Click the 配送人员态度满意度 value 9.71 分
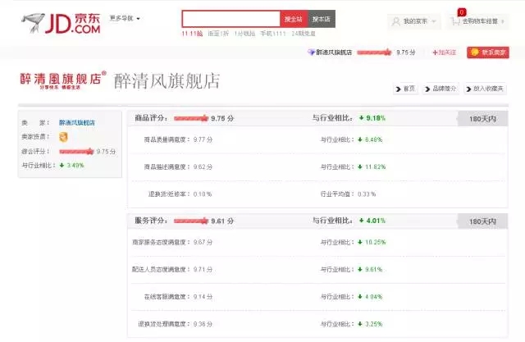This screenshot has width=525, height=342. pos(203,269)
